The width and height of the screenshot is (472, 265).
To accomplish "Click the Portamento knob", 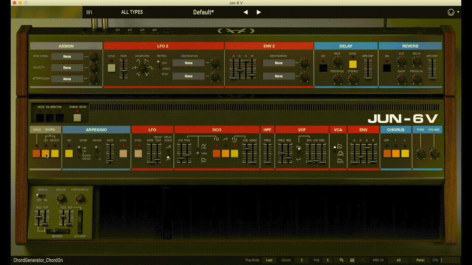I will click(80, 199).
